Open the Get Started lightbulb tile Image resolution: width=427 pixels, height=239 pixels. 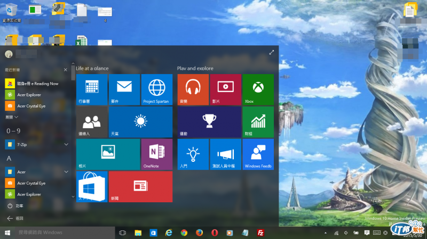[193, 154]
